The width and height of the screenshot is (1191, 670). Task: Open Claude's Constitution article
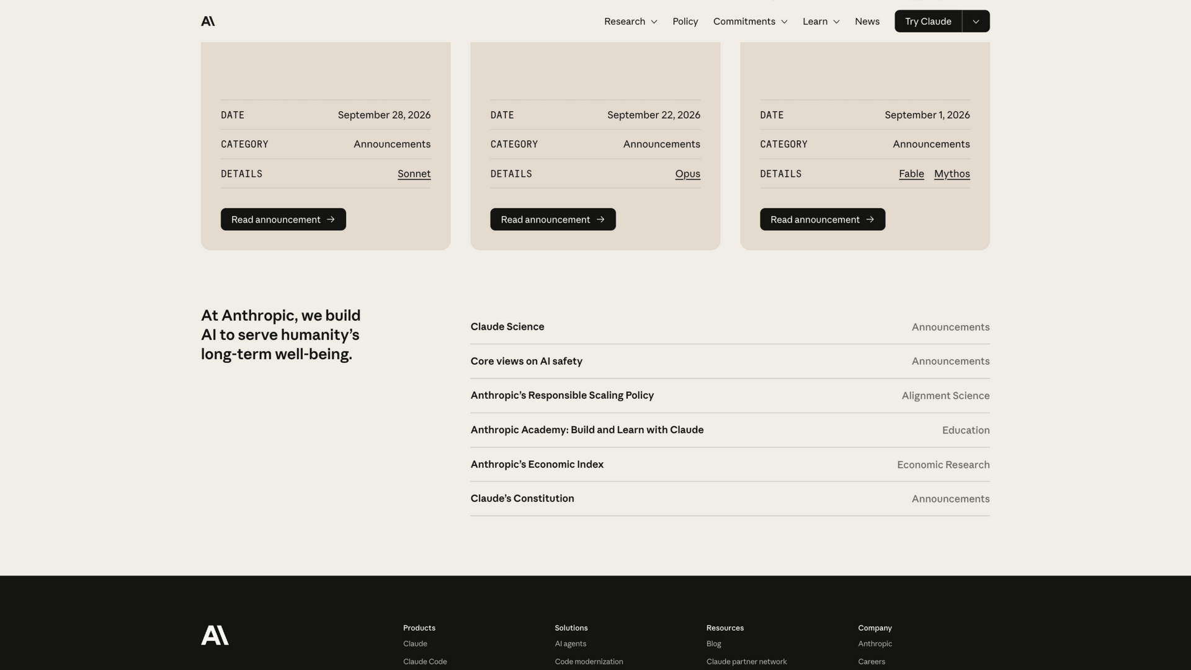pos(730,499)
